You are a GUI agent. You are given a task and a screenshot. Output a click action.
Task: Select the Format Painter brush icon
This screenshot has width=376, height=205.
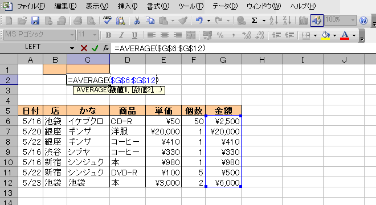click(183, 20)
